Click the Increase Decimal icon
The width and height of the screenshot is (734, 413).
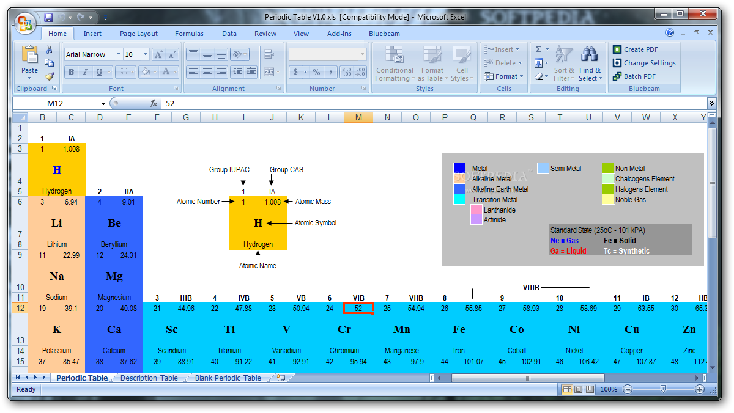[x=347, y=72]
